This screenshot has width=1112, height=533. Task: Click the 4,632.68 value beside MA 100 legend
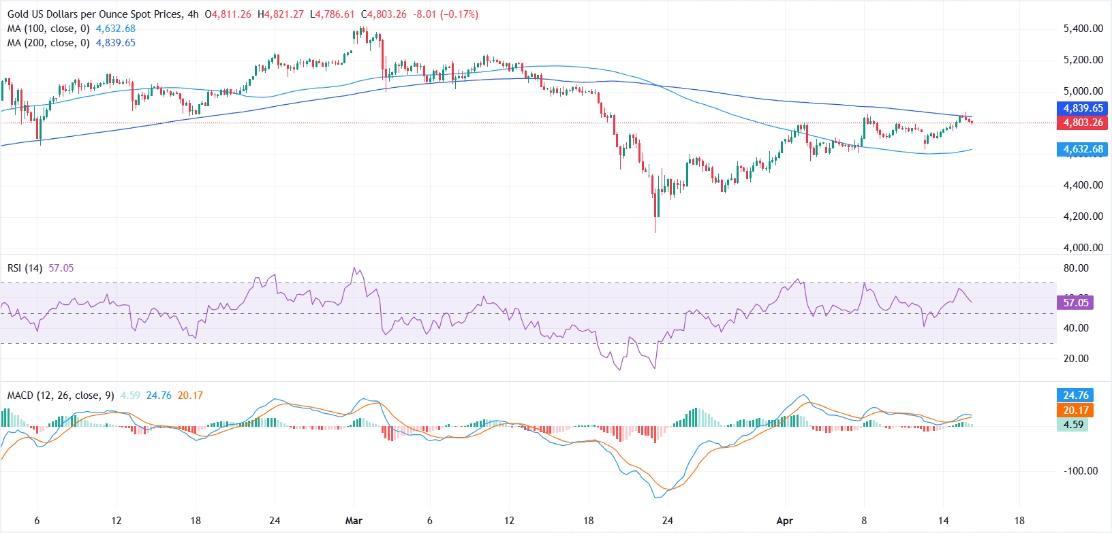click(116, 29)
